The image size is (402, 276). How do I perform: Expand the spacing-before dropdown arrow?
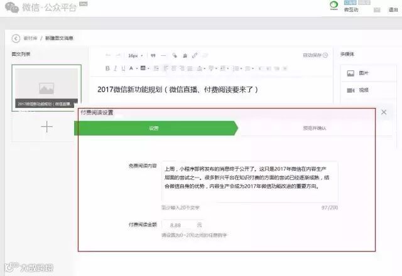click(x=205, y=68)
